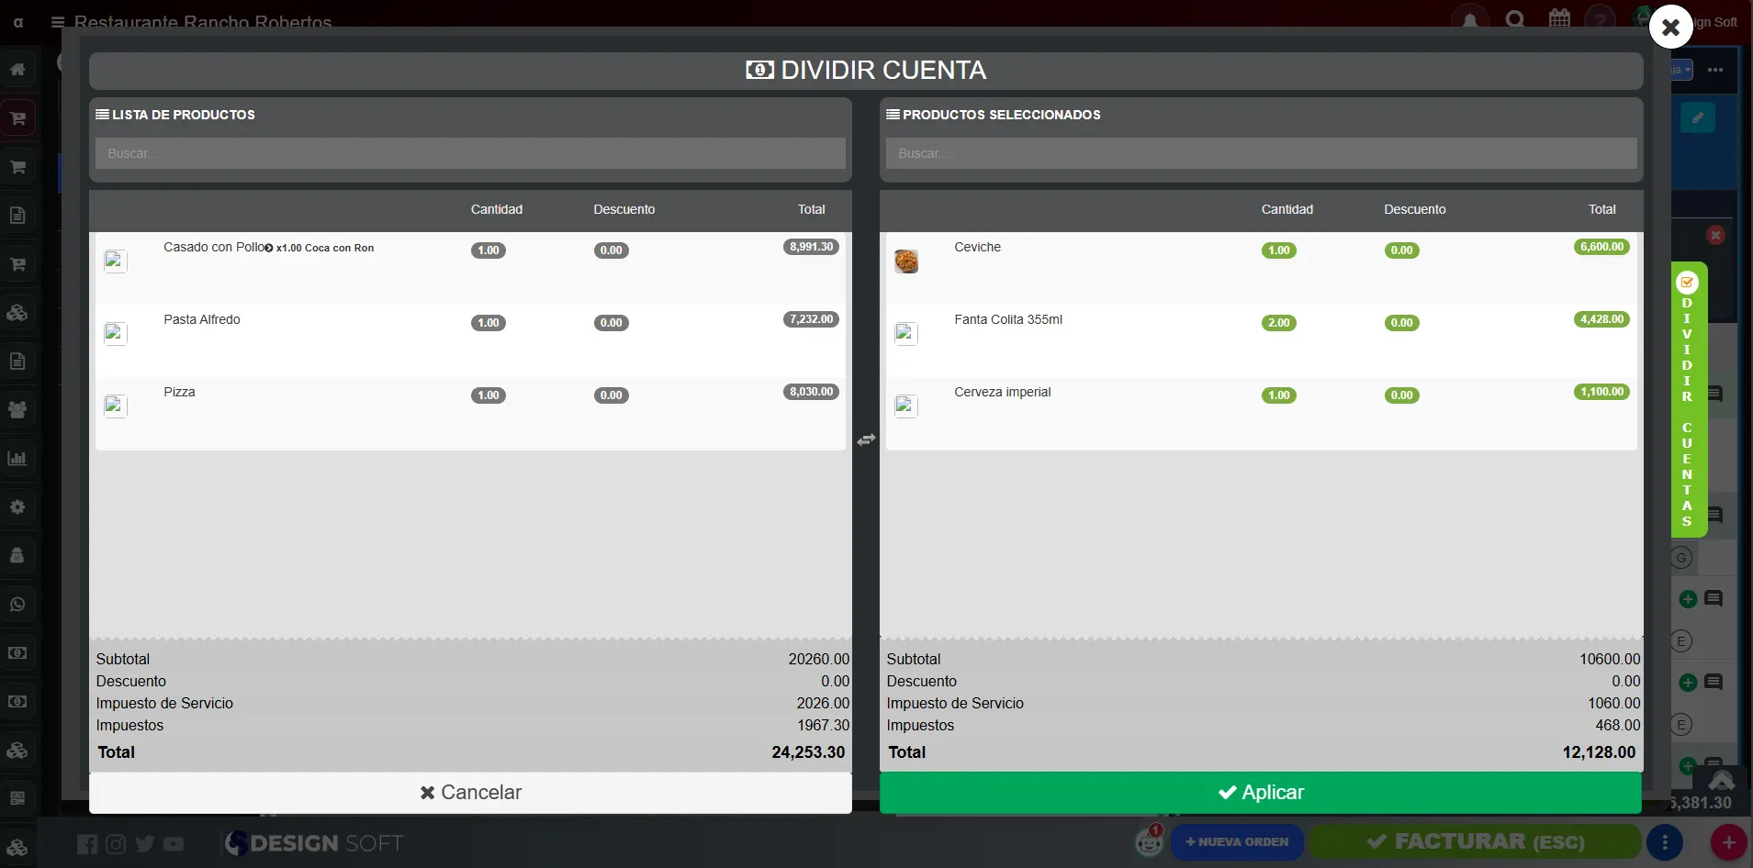The width and height of the screenshot is (1753, 868).
Task: Open the settings gear sidebar icon
Action: 17,506
